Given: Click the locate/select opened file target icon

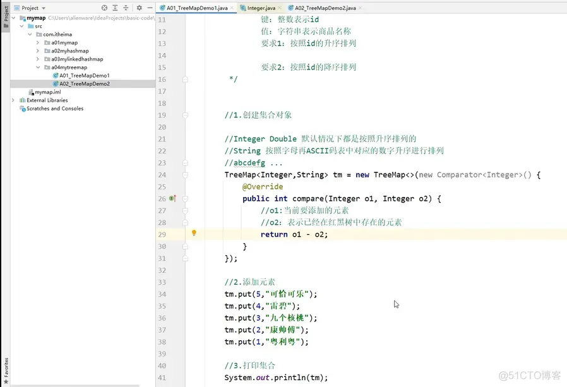Looking at the screenshot, I should [104, 8].
